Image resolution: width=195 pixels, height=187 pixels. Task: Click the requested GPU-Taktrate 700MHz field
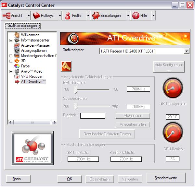coord(138,89)
